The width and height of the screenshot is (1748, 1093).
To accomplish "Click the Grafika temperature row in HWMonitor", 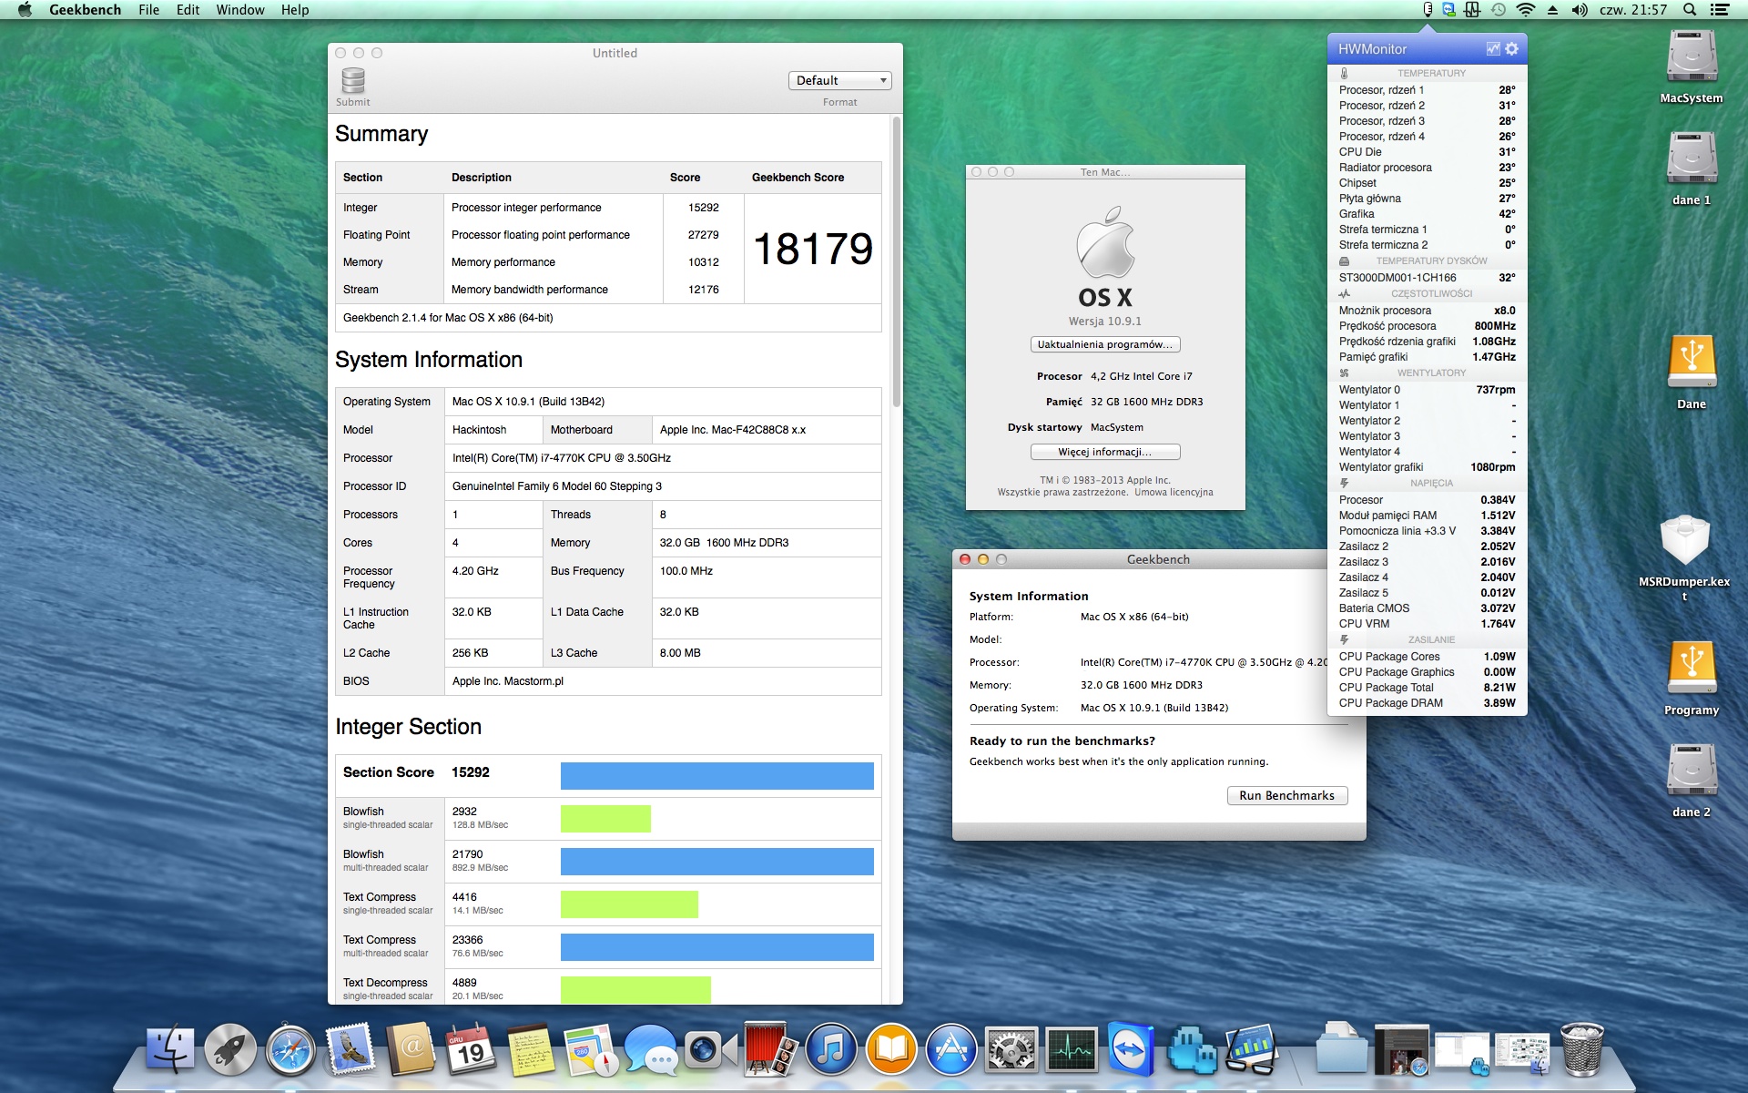I will 1427,214.
